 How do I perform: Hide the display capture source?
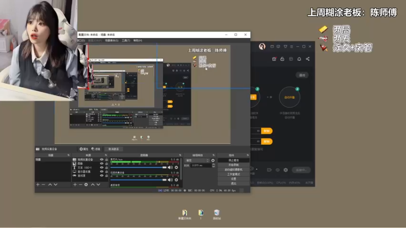click(x=101, y=172)
